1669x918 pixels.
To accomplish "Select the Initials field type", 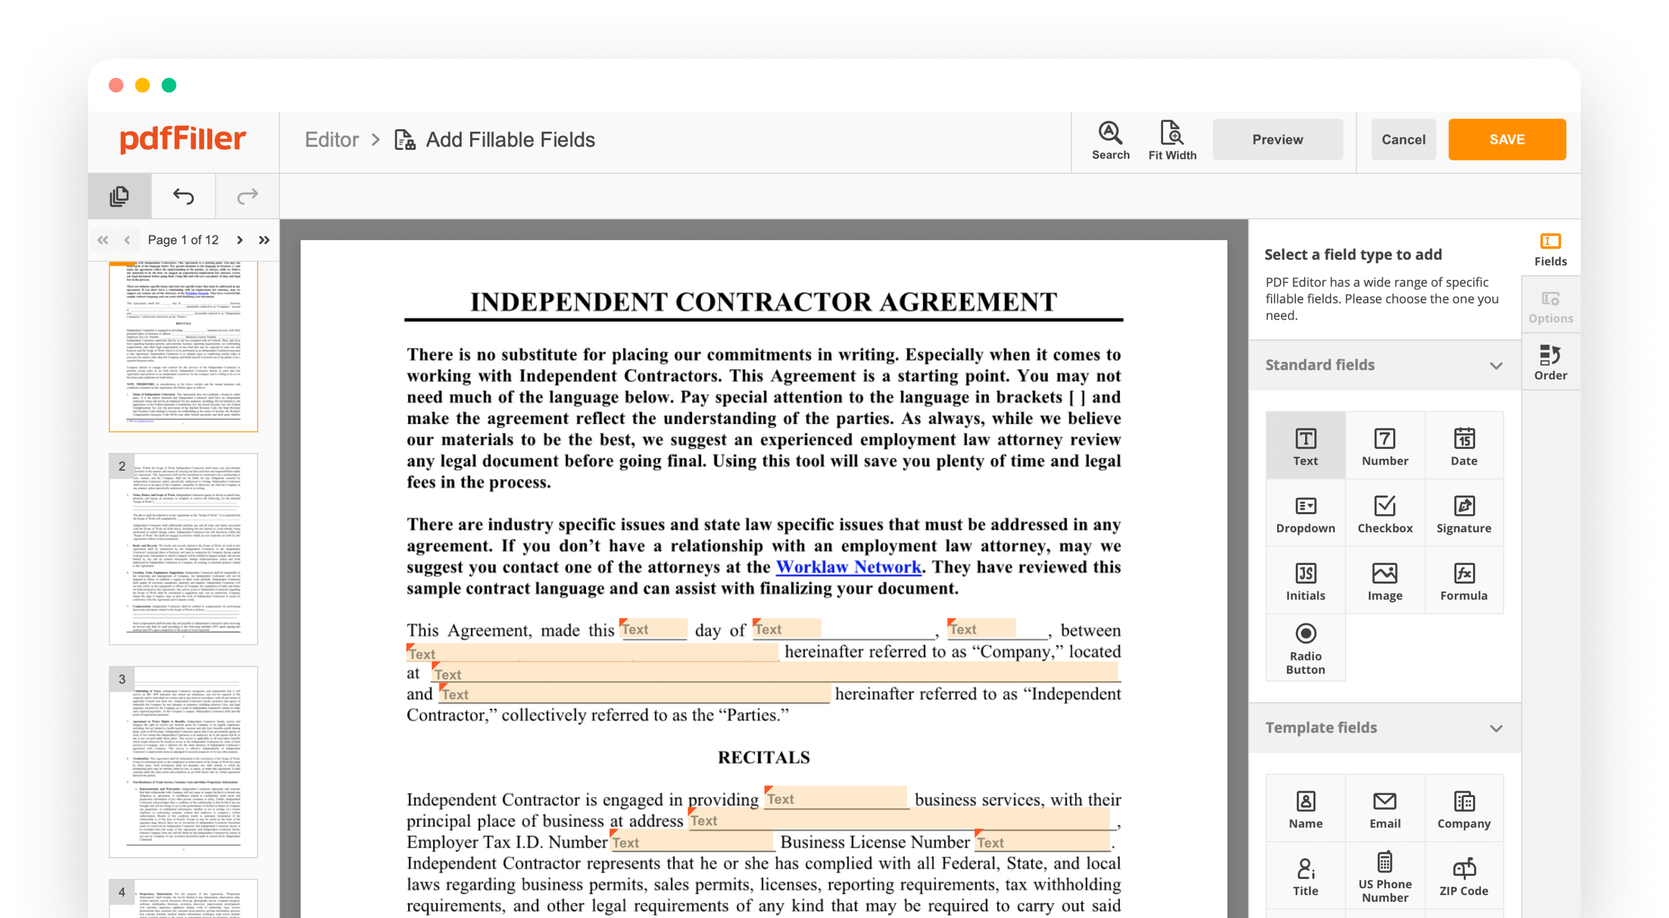I will coord(1306,581).
